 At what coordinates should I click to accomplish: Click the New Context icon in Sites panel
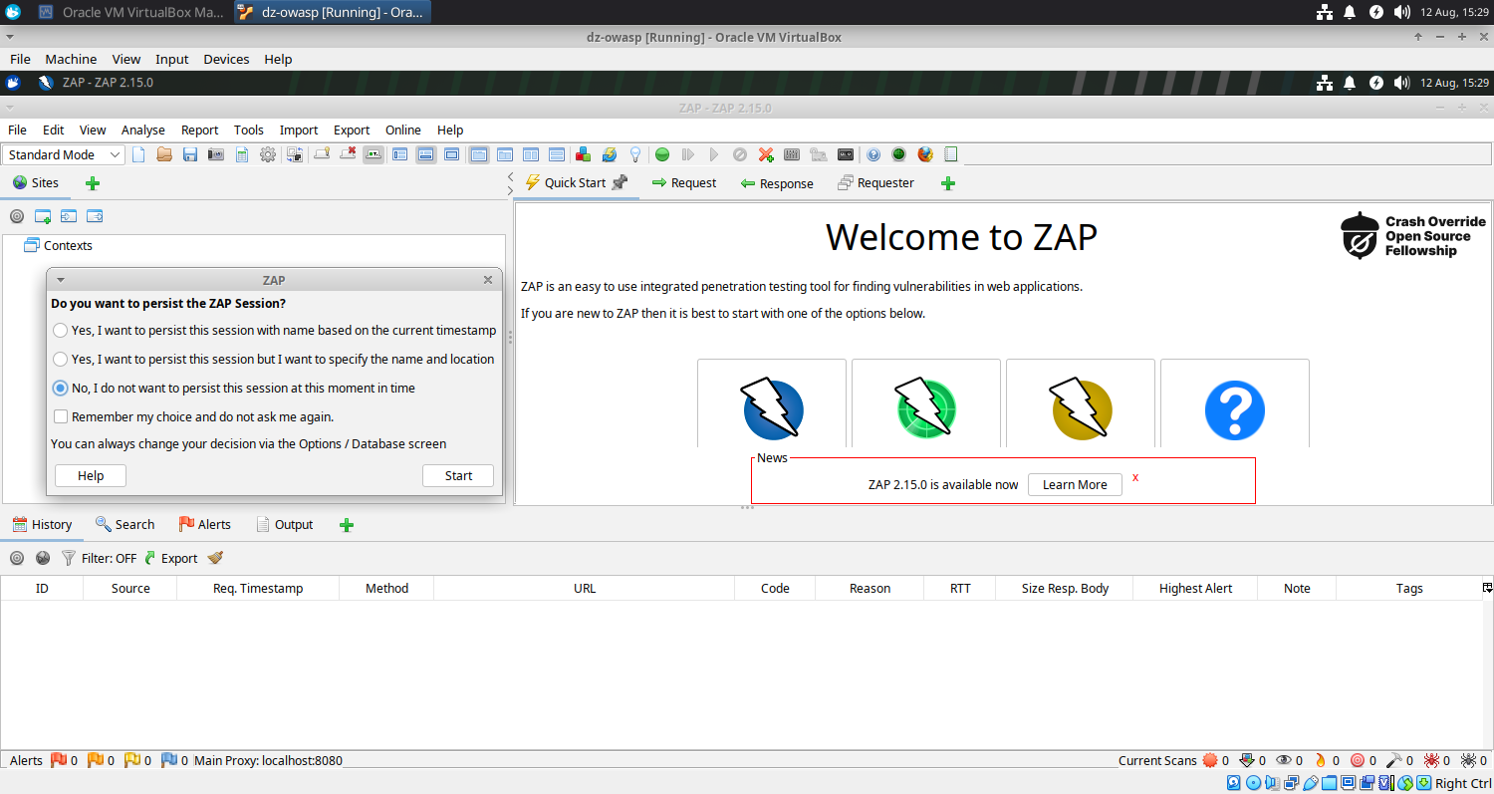43,216
